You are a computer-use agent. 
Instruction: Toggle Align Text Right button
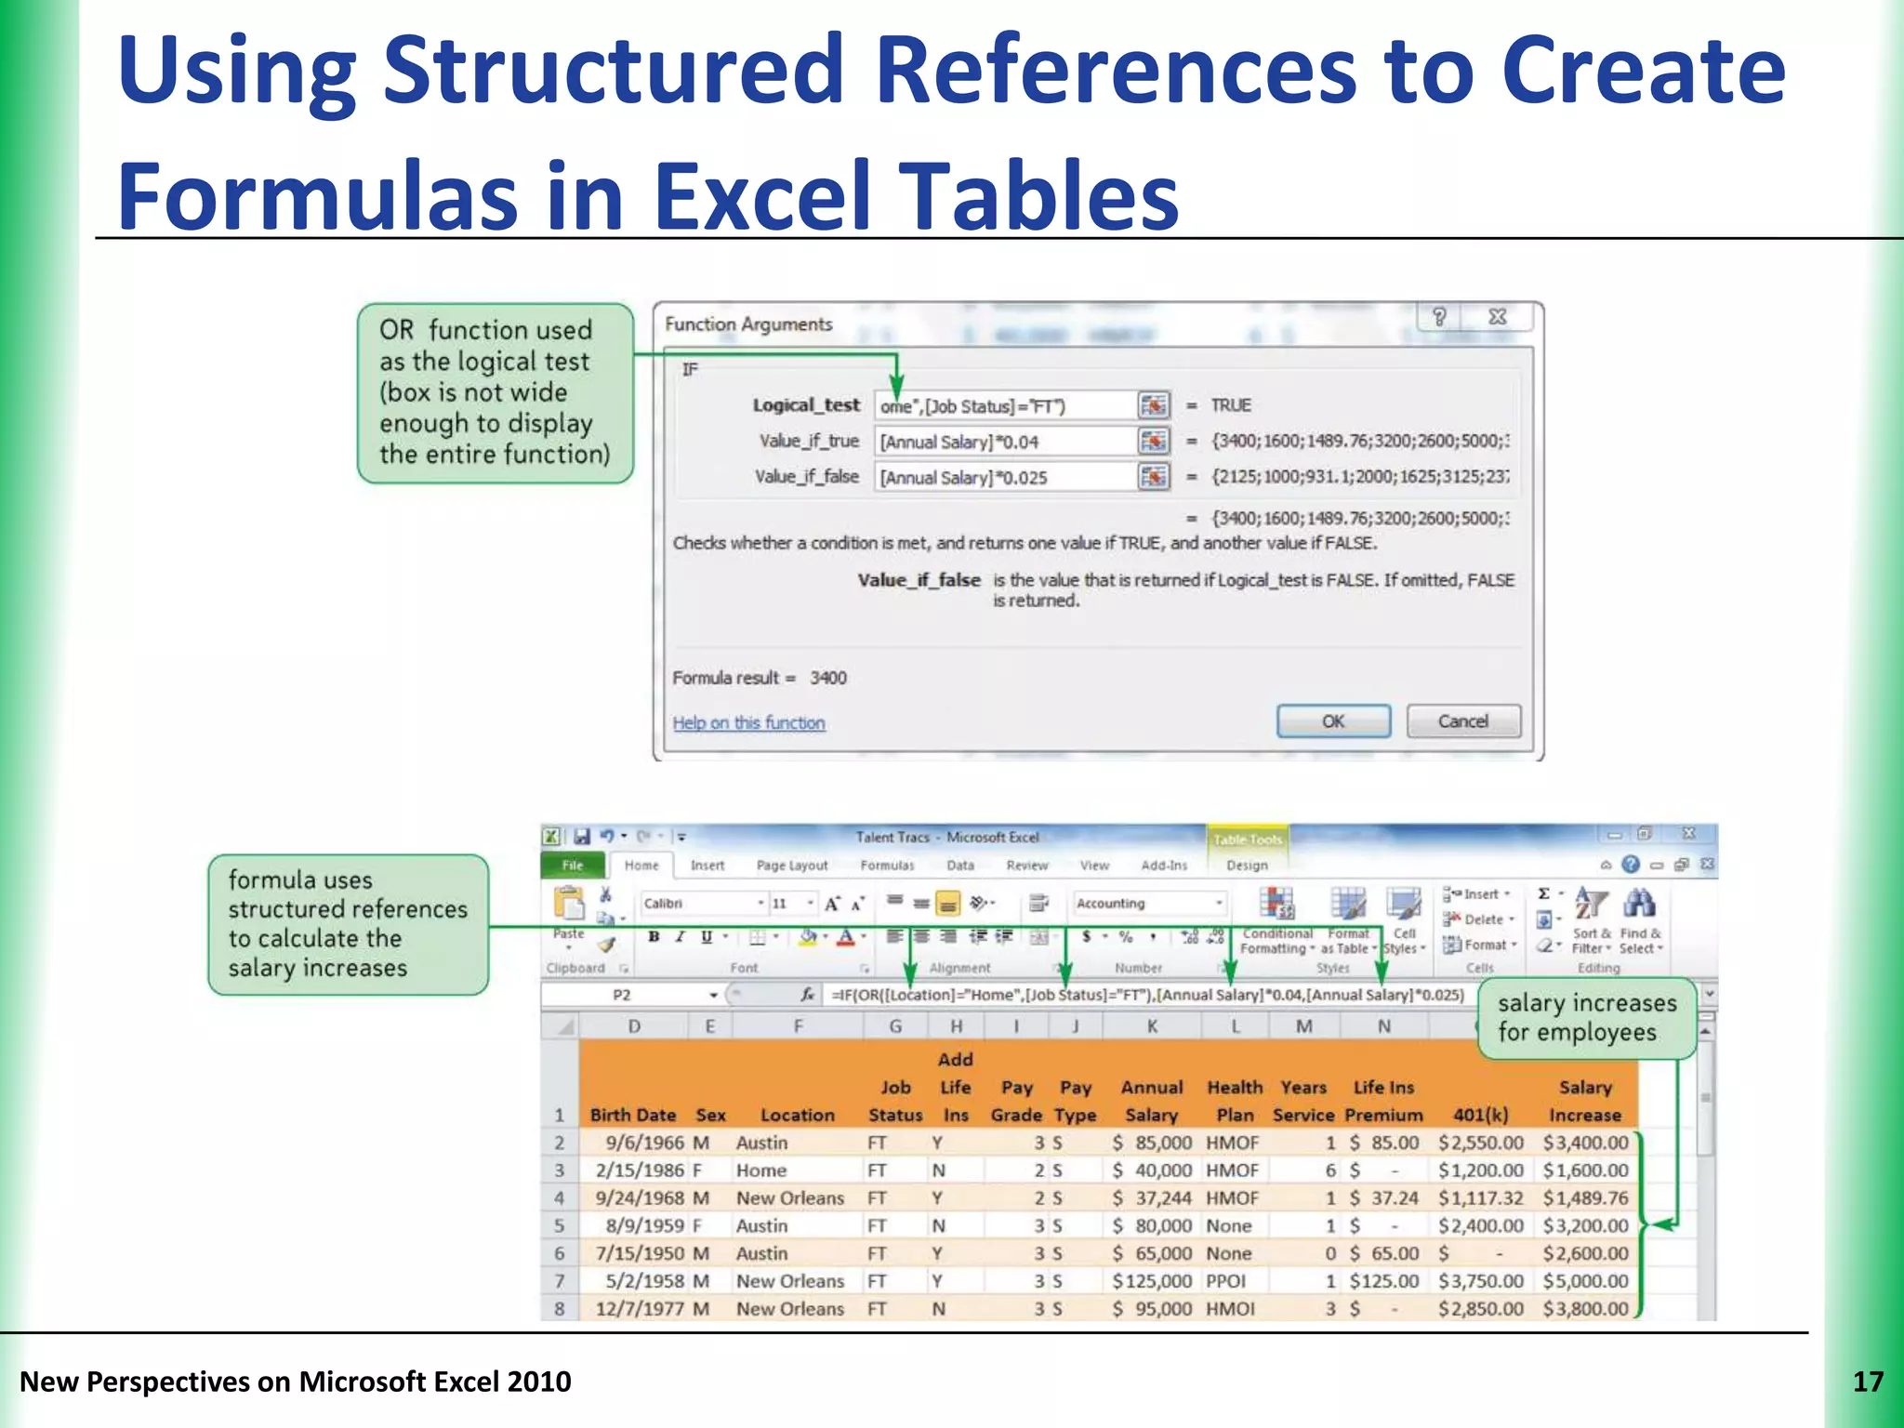pos(948,937)
